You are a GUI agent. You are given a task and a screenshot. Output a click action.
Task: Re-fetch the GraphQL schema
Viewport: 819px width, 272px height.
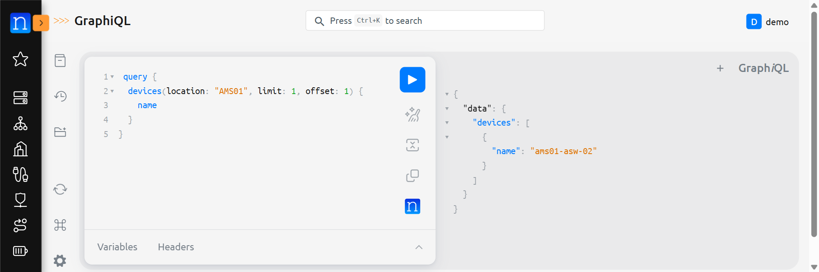click(60, 189)
